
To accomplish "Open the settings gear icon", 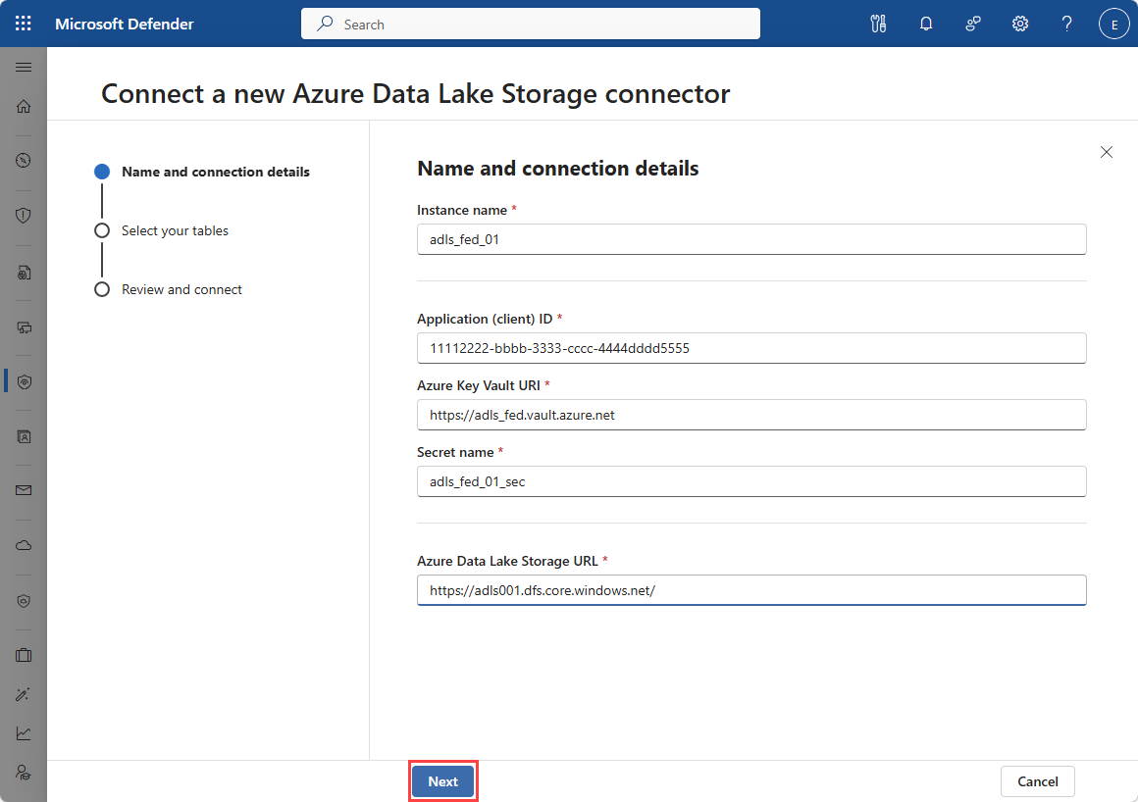I will point(1020,24).
